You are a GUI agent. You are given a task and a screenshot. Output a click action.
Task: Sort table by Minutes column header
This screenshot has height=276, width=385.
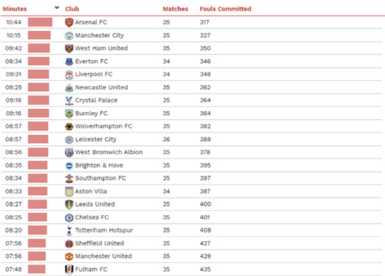point(14,9)
